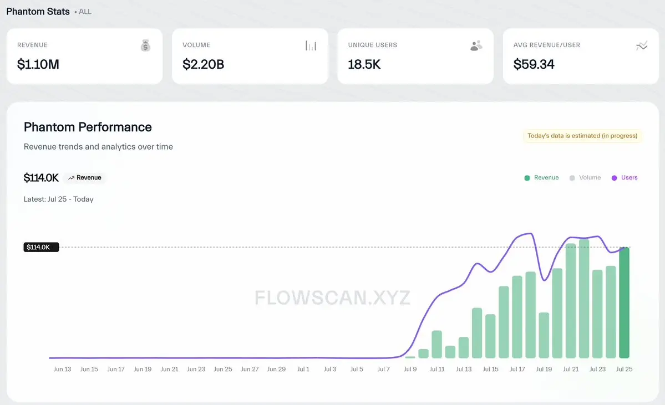Click the Today's data is estimated notice
This screenshot has width=665, height=405.
pyautogui.click(x=582, y=136)
